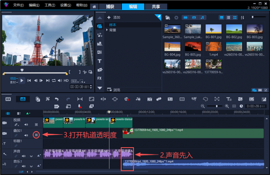Sort the library clips

click(x=243, y=17)
